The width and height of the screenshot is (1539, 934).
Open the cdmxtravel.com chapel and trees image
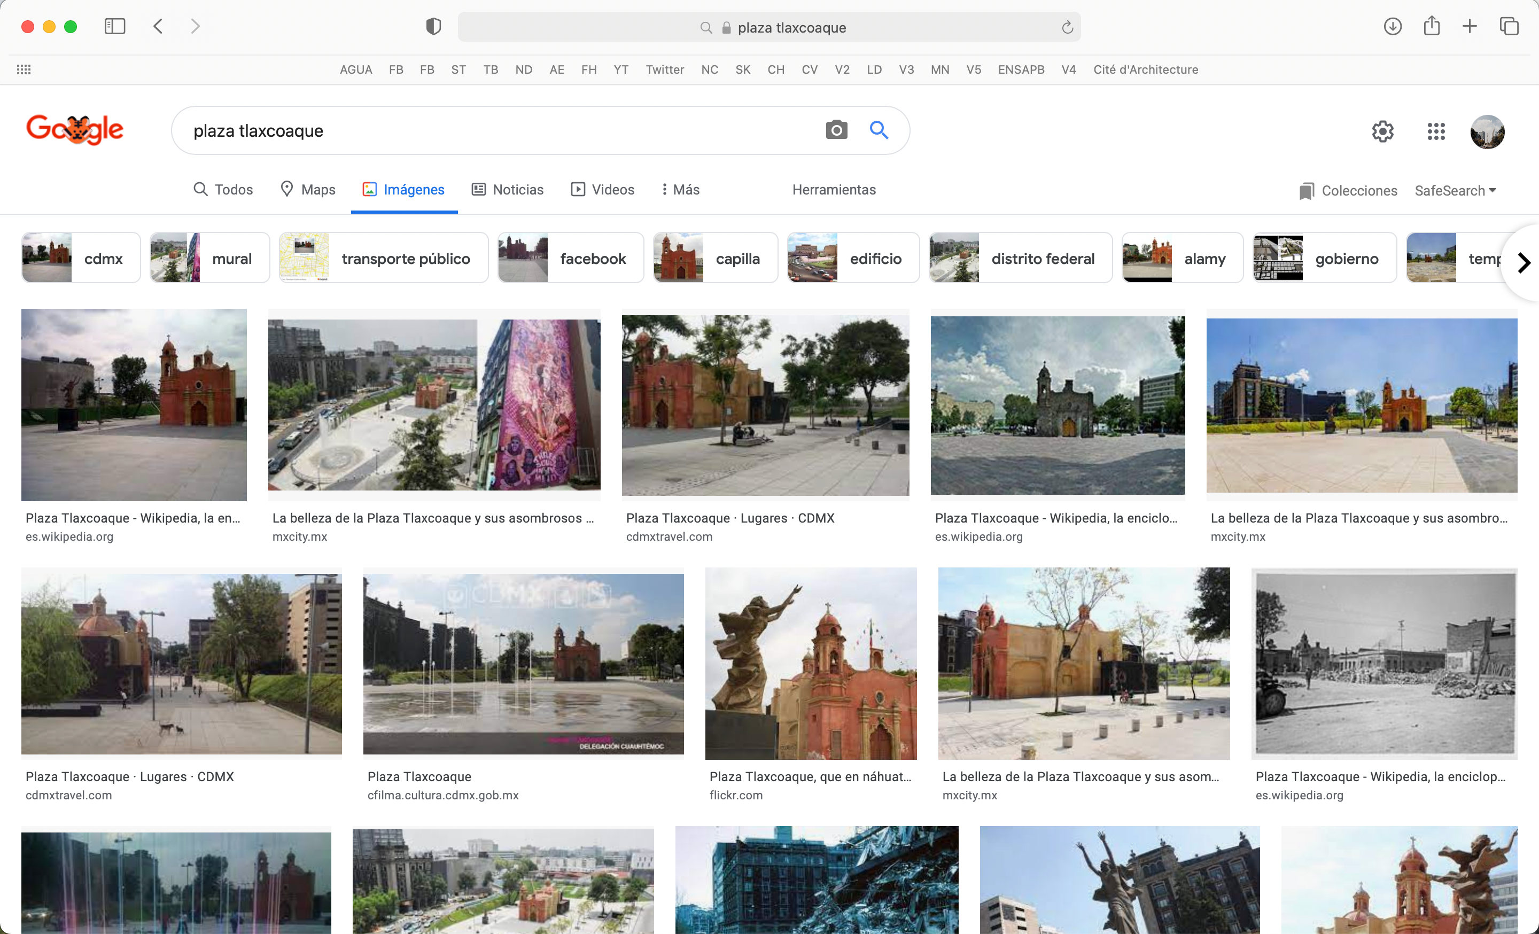click(765, 404)
